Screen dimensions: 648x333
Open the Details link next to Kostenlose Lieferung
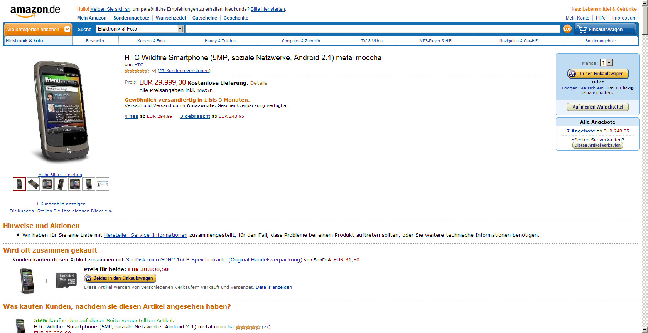[259, 83]
